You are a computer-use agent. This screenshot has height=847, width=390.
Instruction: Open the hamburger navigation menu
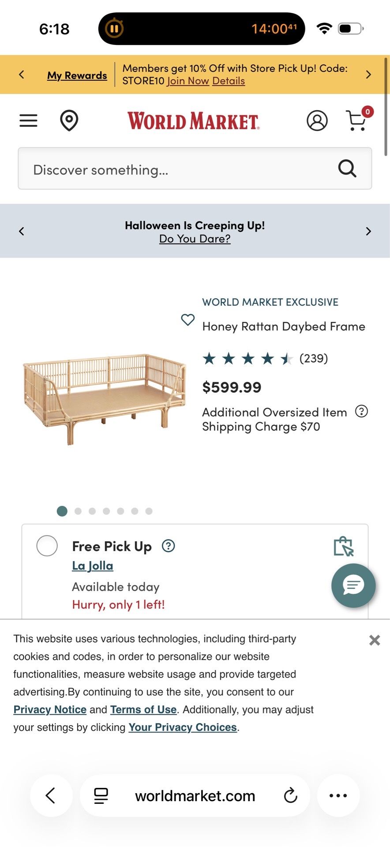28,120
